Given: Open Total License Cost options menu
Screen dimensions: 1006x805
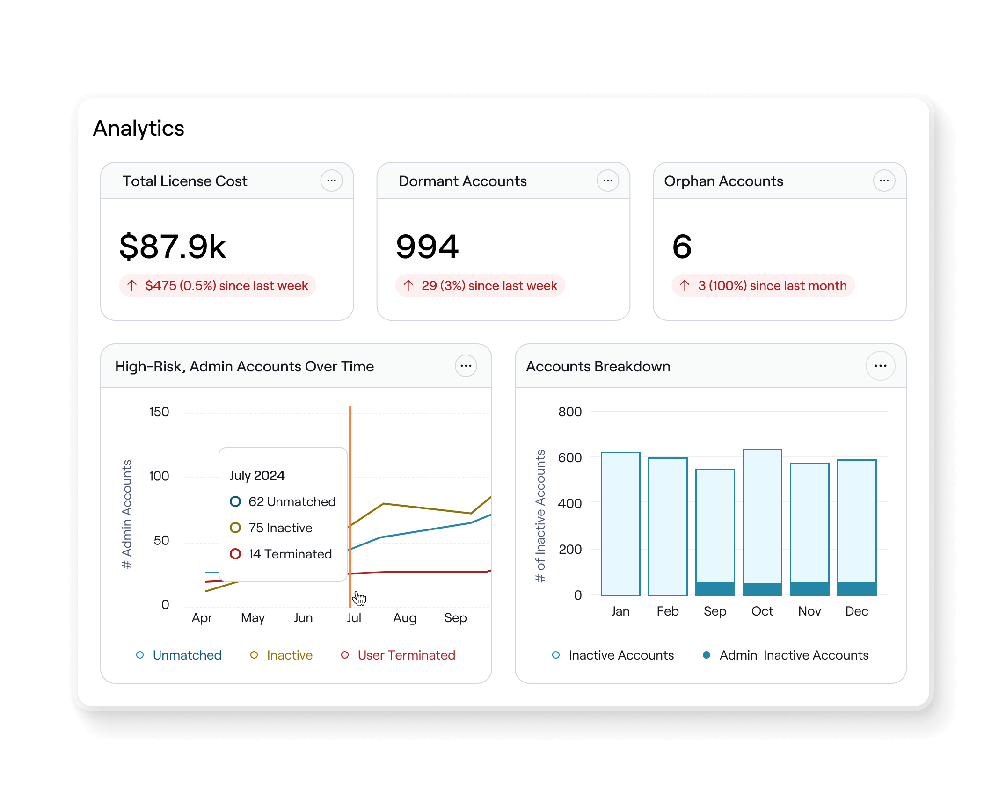Looking at the screenshot, I should point(331,181).
